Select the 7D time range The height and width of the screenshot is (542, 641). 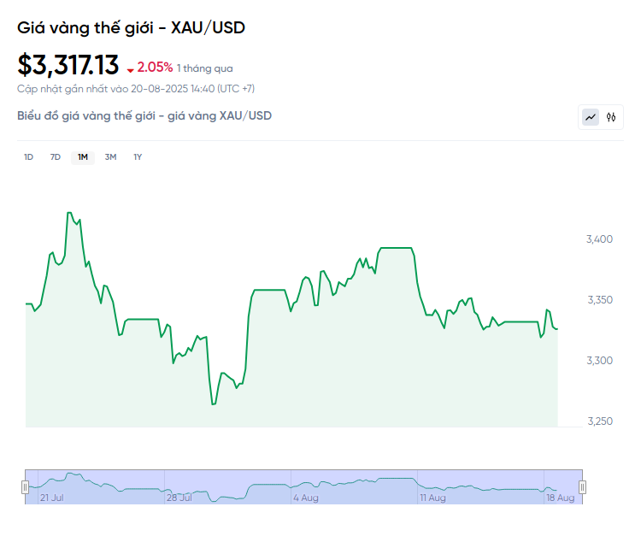(x=56, y=156)
